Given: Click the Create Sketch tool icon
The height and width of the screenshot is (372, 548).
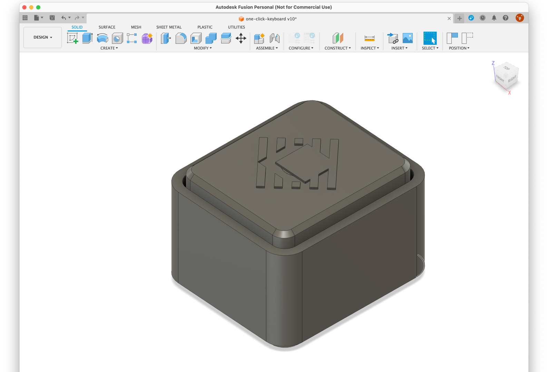Looking at the screenshot, I should tap(72, 38).
